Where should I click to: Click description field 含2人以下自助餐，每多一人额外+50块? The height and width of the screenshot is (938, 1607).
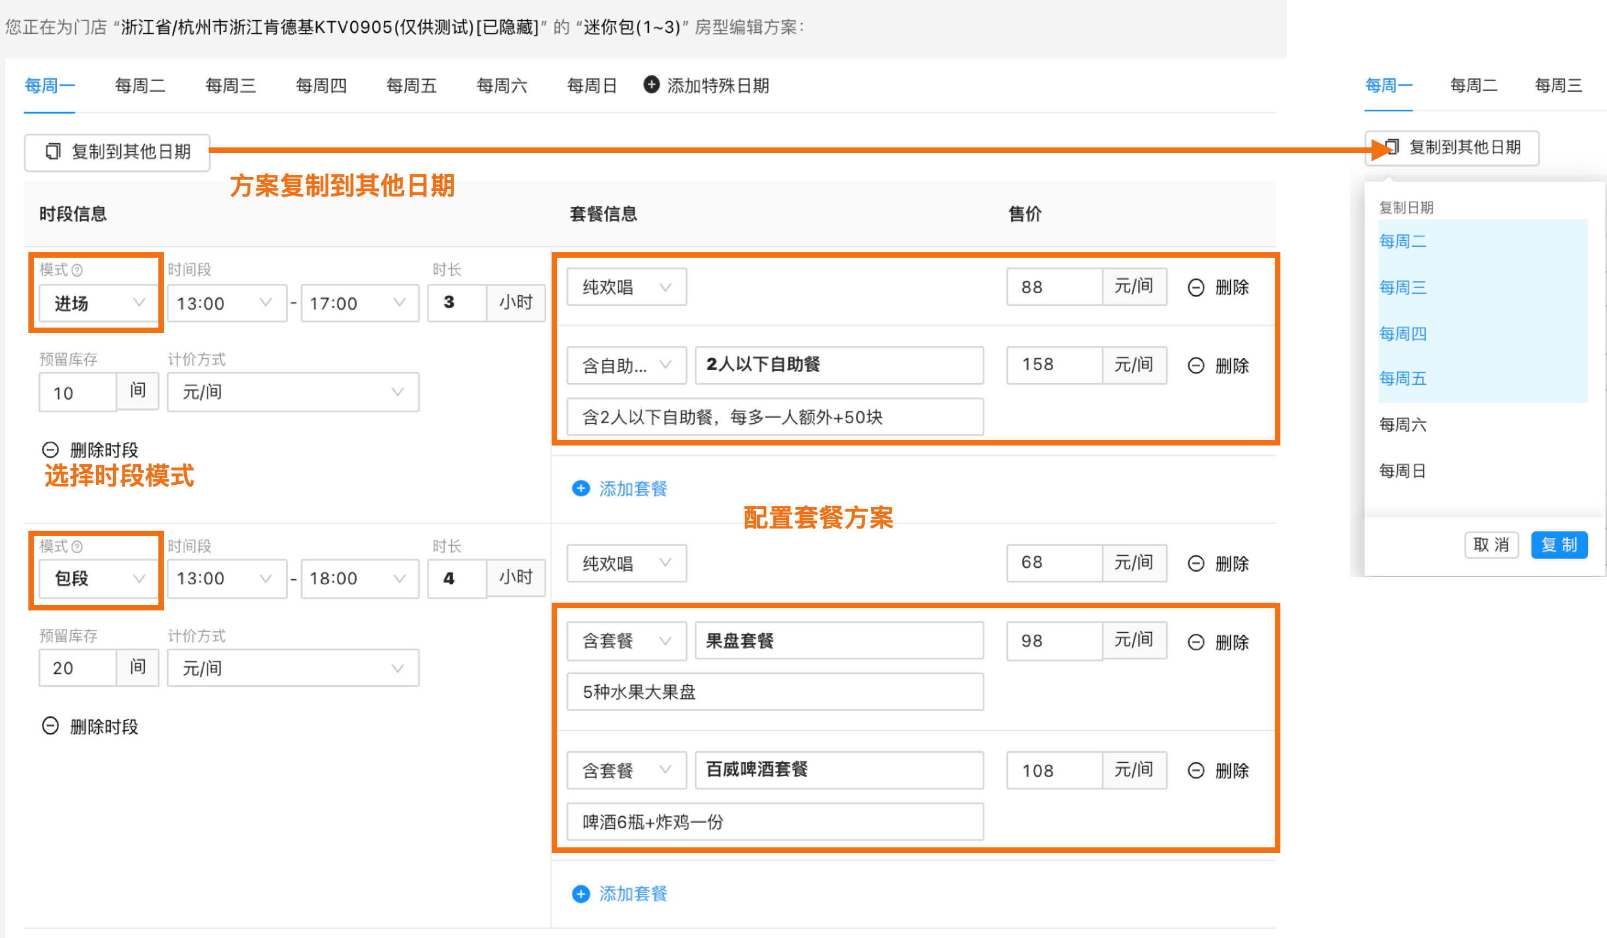tap(775, 417)
